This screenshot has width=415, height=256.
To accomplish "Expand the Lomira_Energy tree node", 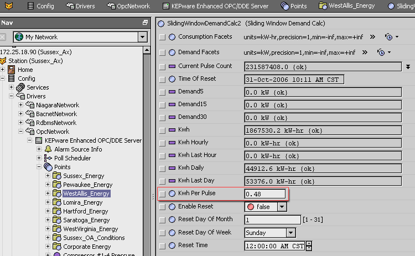I will (x=48, y=202).
